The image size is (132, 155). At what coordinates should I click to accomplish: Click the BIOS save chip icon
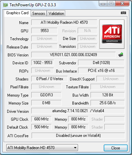tap(121, 55)
